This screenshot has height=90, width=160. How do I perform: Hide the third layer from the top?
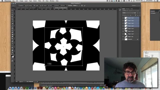pos(123,23)
